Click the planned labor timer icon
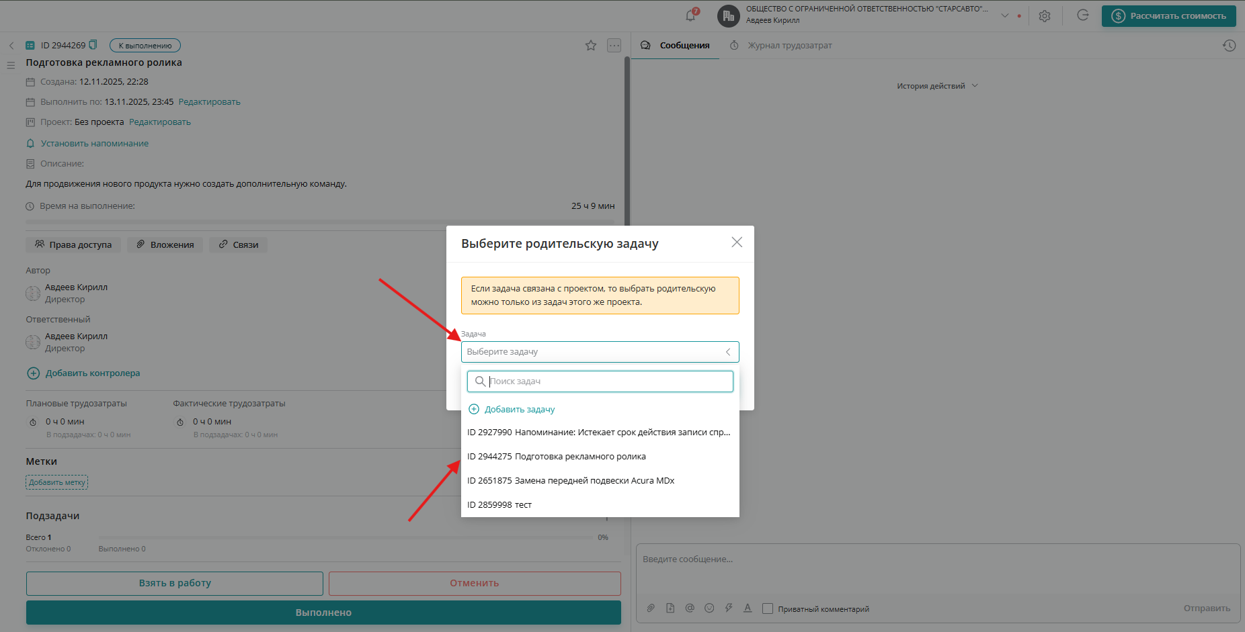Viewport: 1245px width, 632px height. [33, 422]
